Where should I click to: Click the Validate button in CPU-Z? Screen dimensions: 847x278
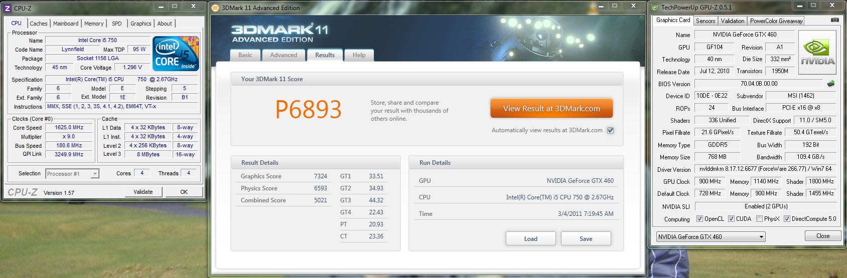pos(143,192)
